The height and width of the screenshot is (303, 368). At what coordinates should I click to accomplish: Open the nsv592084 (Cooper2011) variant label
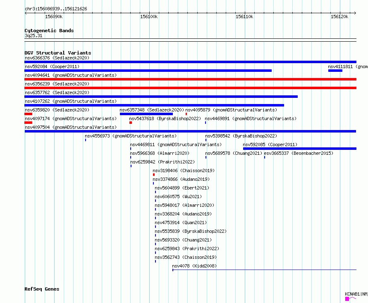pos(52,66)
